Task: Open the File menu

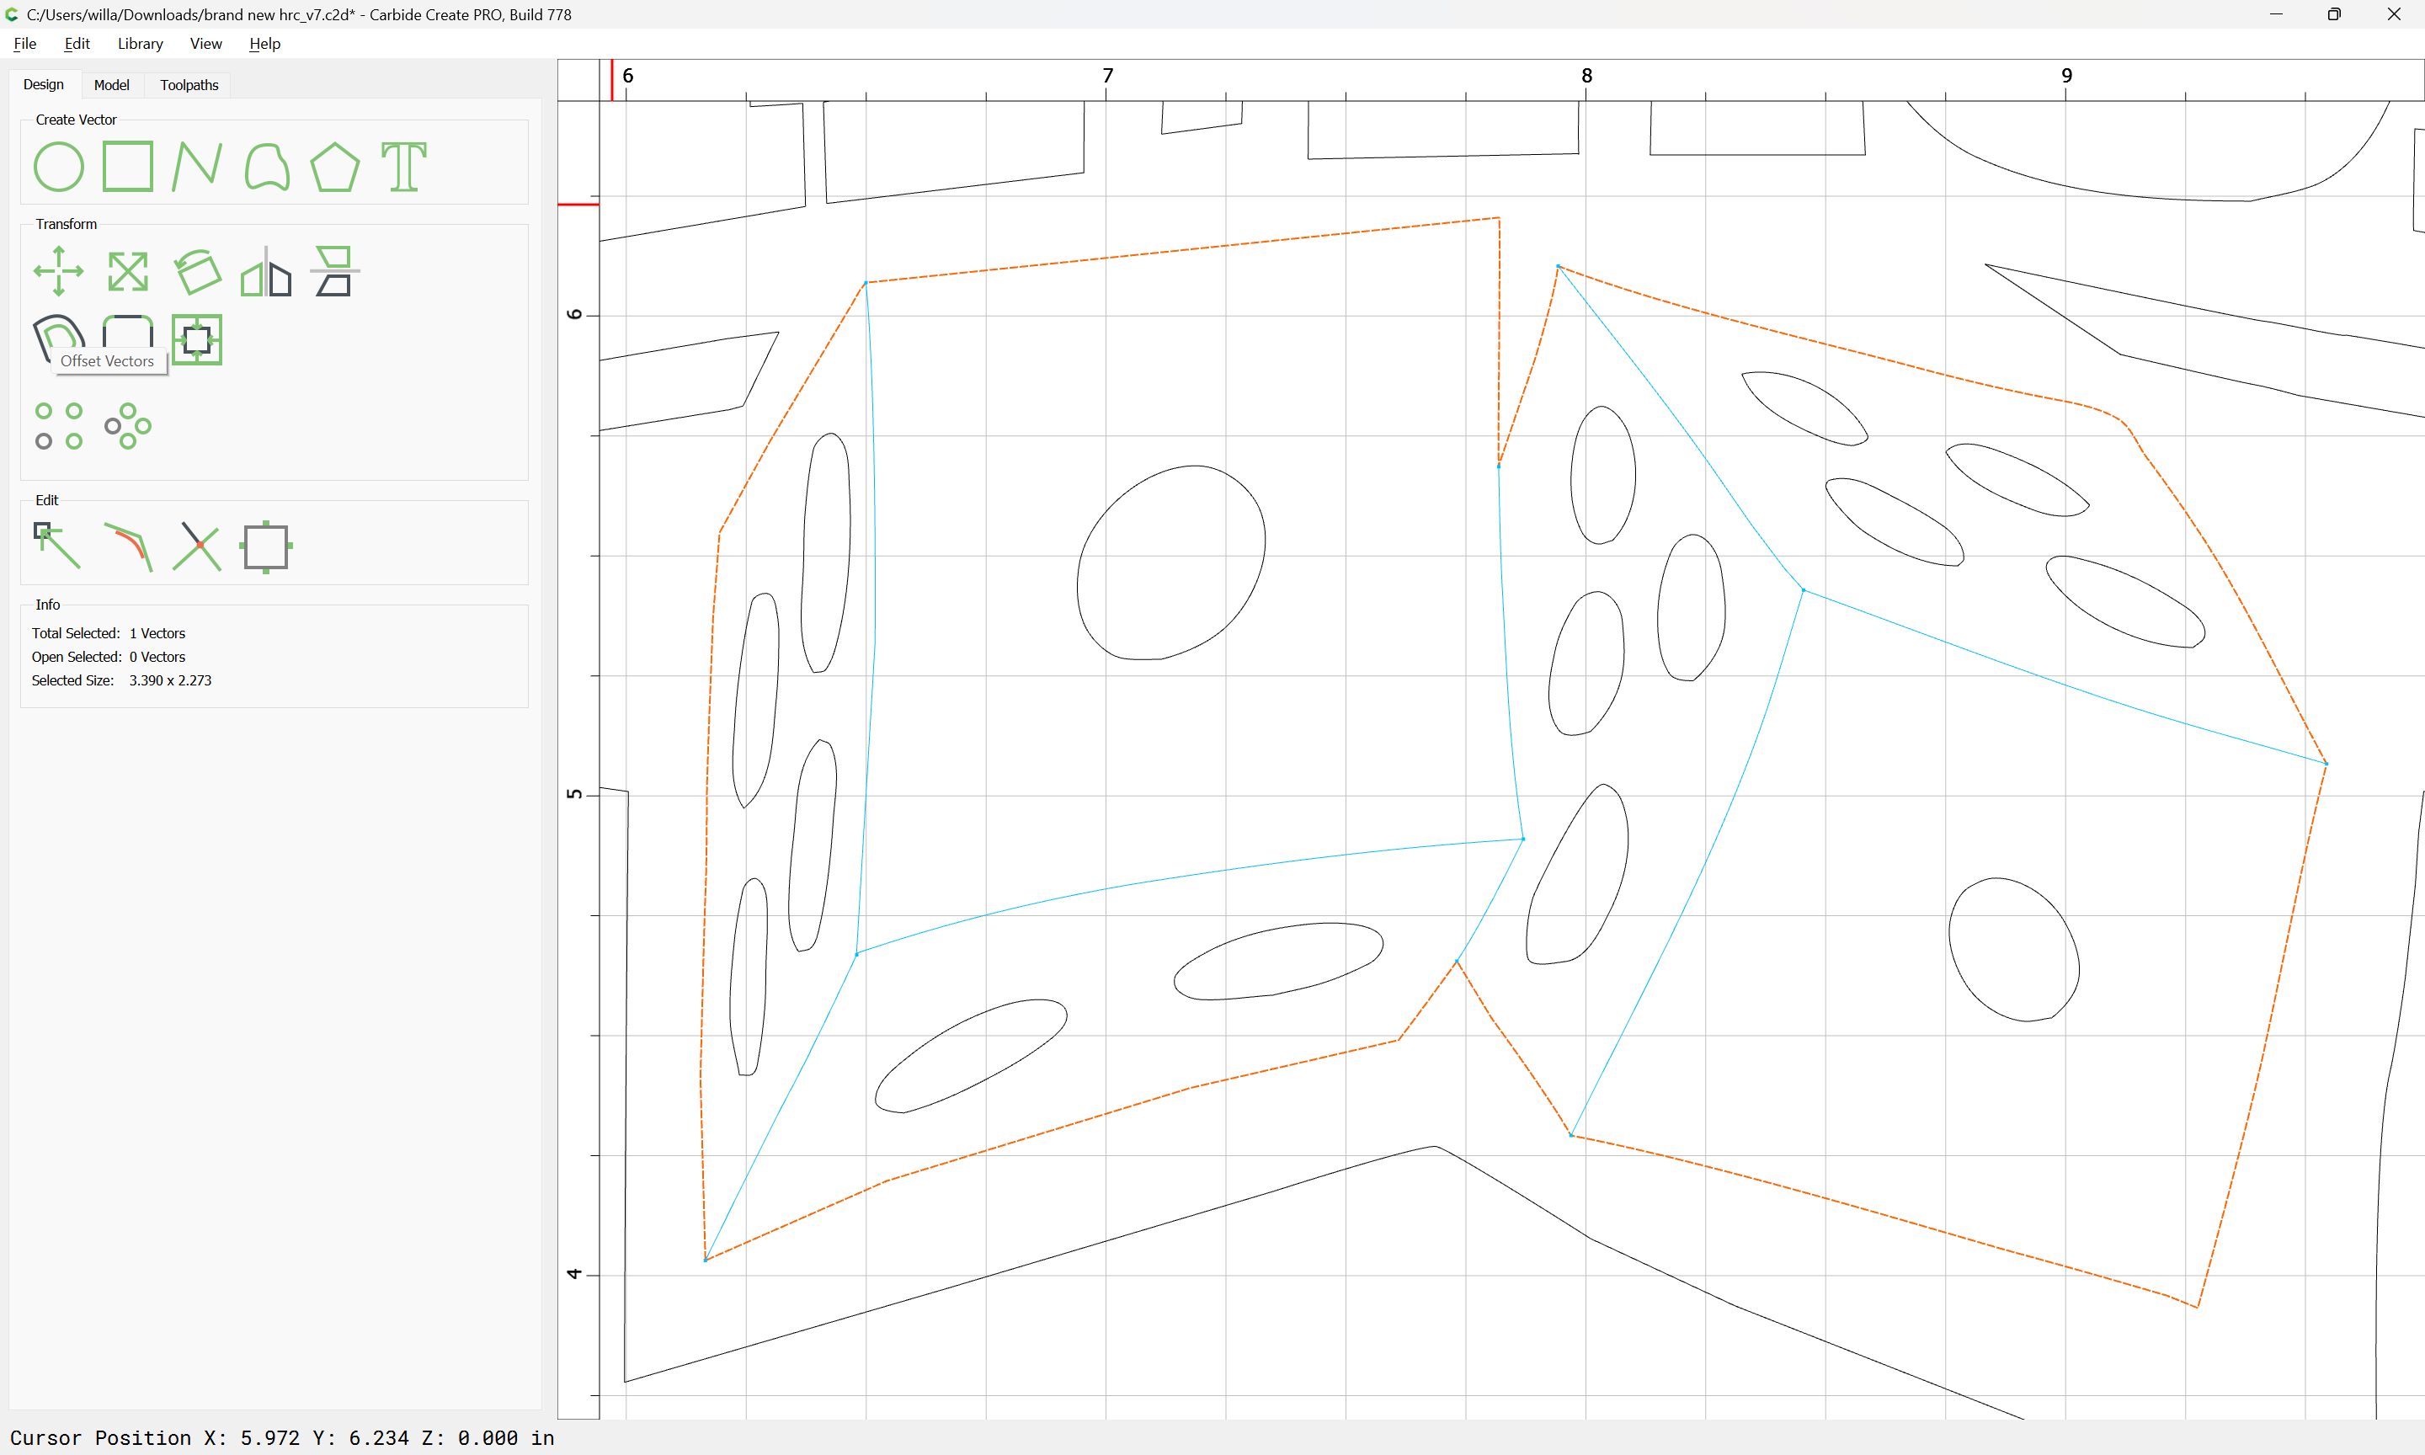Action: coord(24,43)
